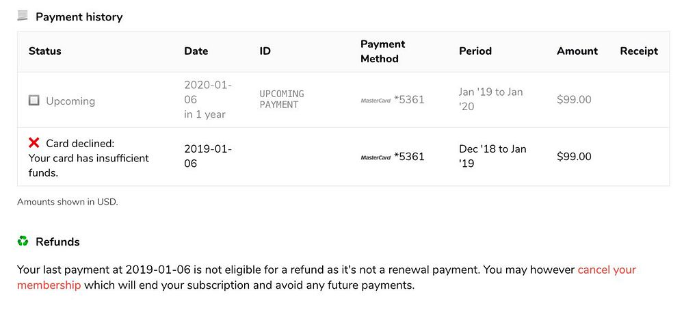
Task: Click the green recycle icon beside Refunds
Action: (23, 241)
